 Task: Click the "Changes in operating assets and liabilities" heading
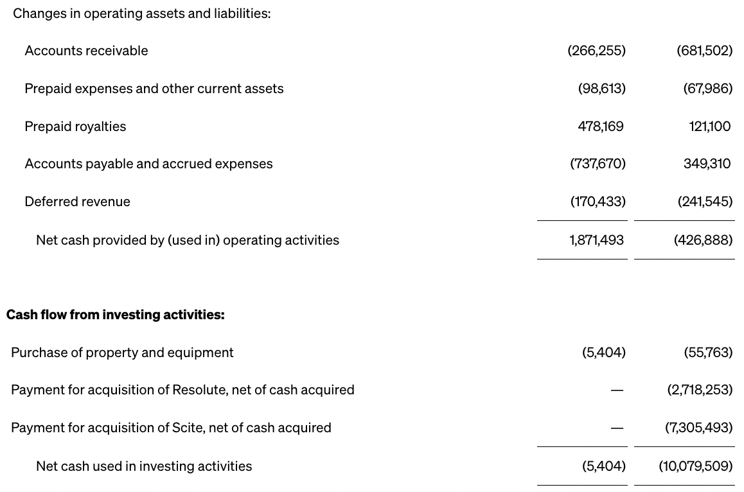pyautogui.click(x=141, y=13)
